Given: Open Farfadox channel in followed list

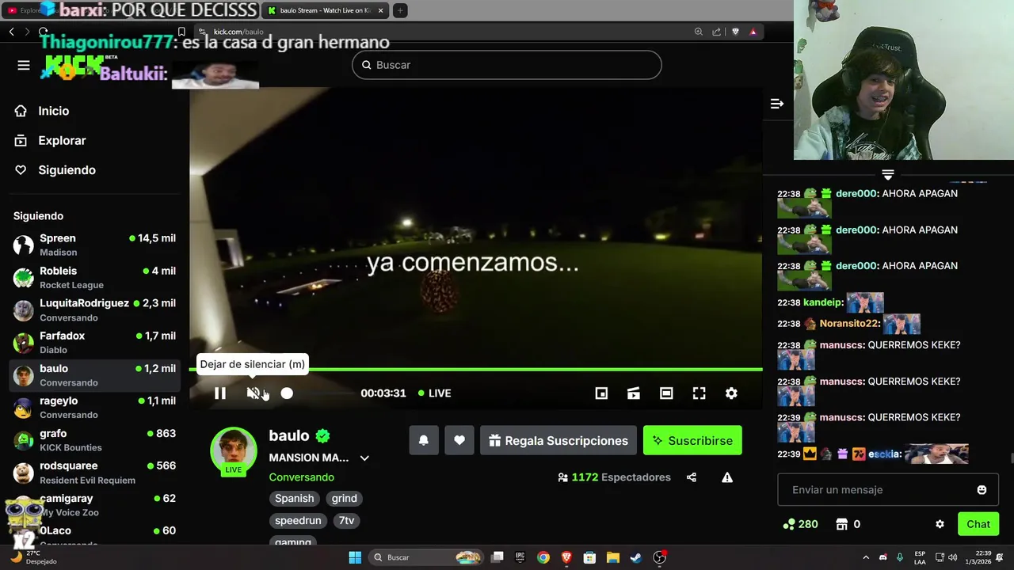Looking at the screenshot, I should tap(94, 342).
